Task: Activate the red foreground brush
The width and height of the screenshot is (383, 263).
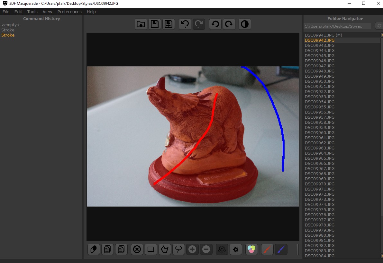Action: [x=267, y=249]
